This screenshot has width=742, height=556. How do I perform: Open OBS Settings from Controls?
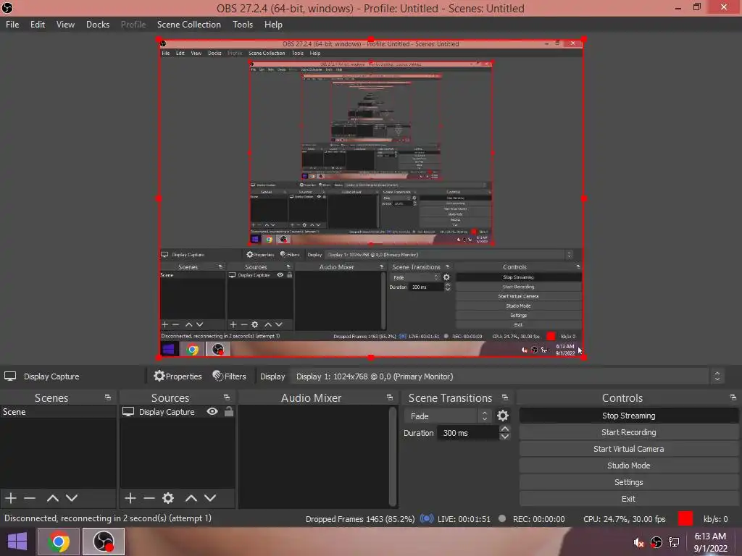click(x=628, y=482)
